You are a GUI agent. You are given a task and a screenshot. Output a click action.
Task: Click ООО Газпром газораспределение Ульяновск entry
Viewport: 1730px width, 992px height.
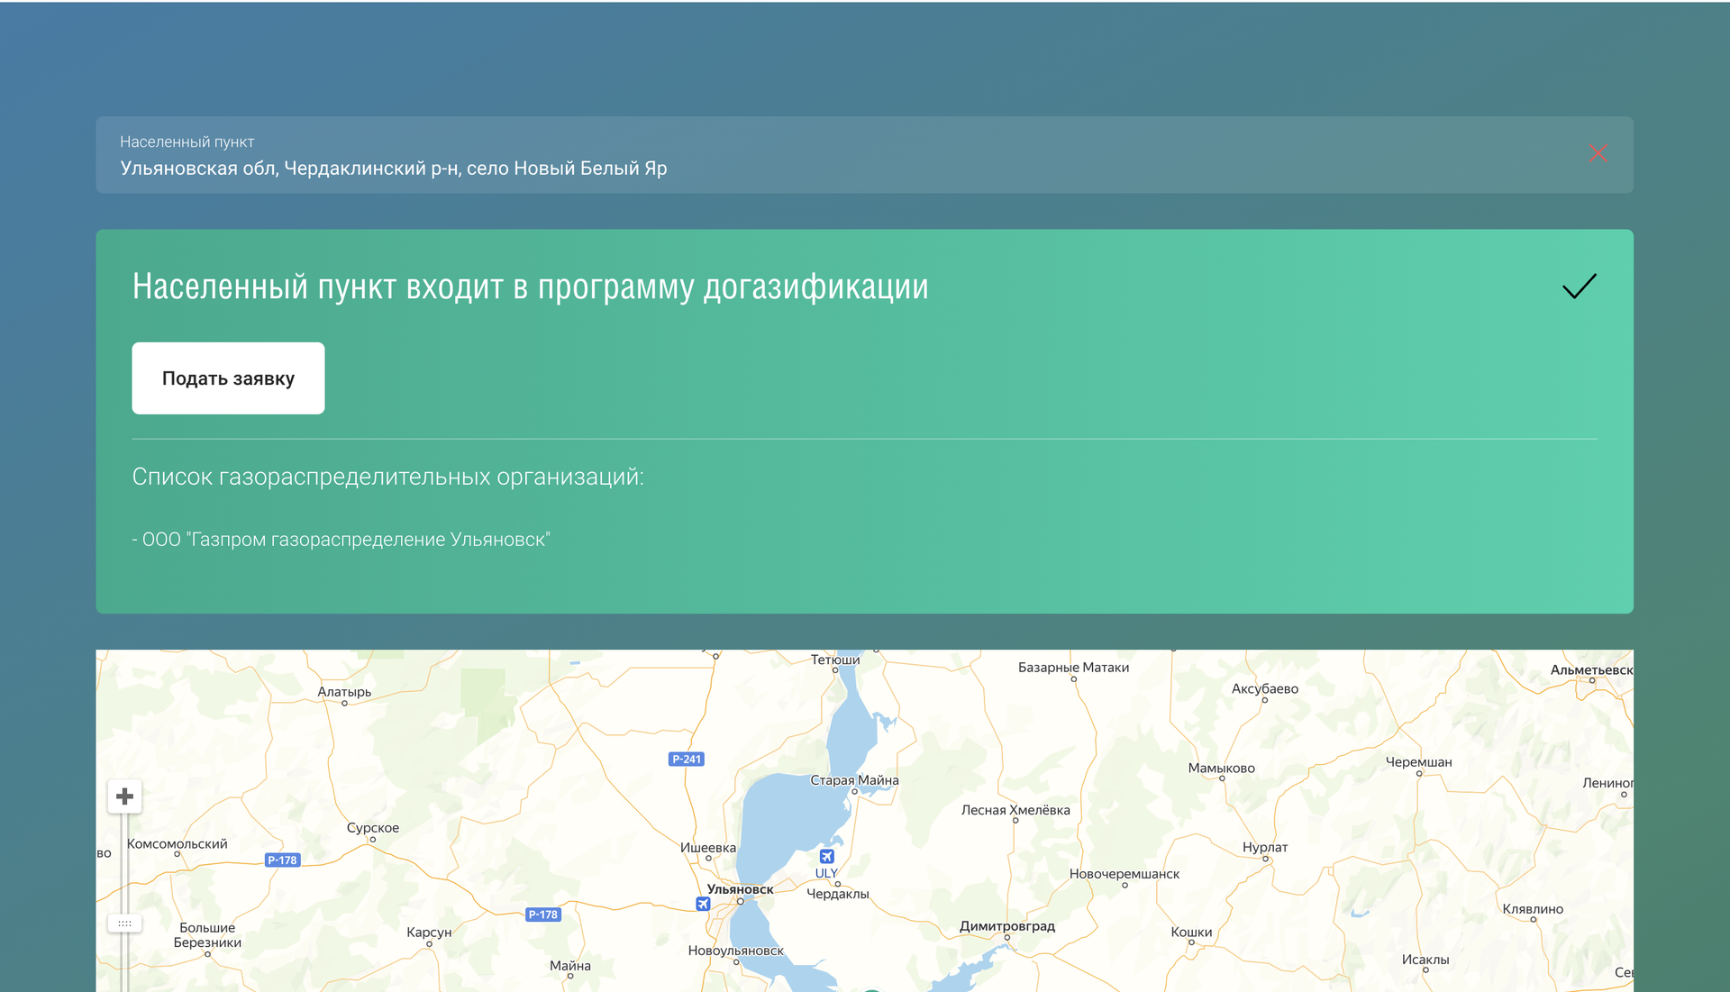tap(341, 540)
